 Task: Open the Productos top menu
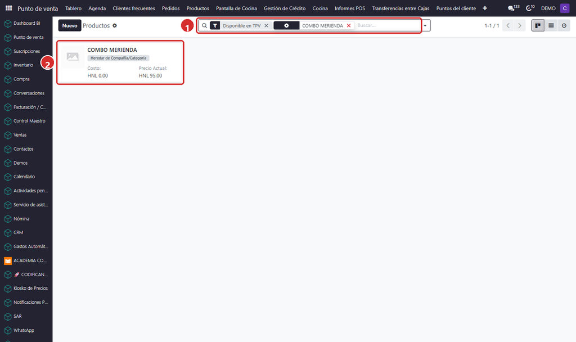coord(197,8)
